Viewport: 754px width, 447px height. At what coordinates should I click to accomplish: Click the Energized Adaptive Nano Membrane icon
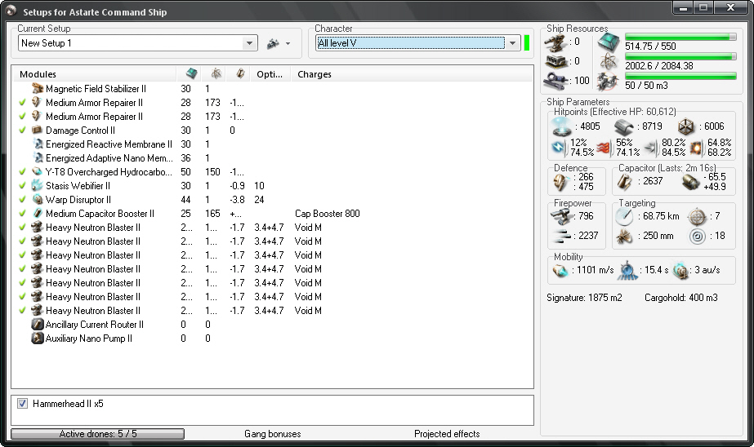coord(38,158)
